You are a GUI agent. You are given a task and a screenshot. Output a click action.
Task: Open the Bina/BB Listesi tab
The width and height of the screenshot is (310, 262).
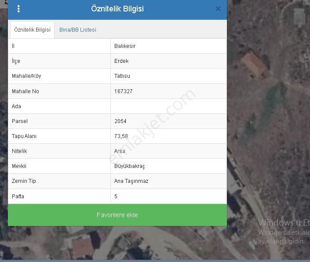(78, 29)
